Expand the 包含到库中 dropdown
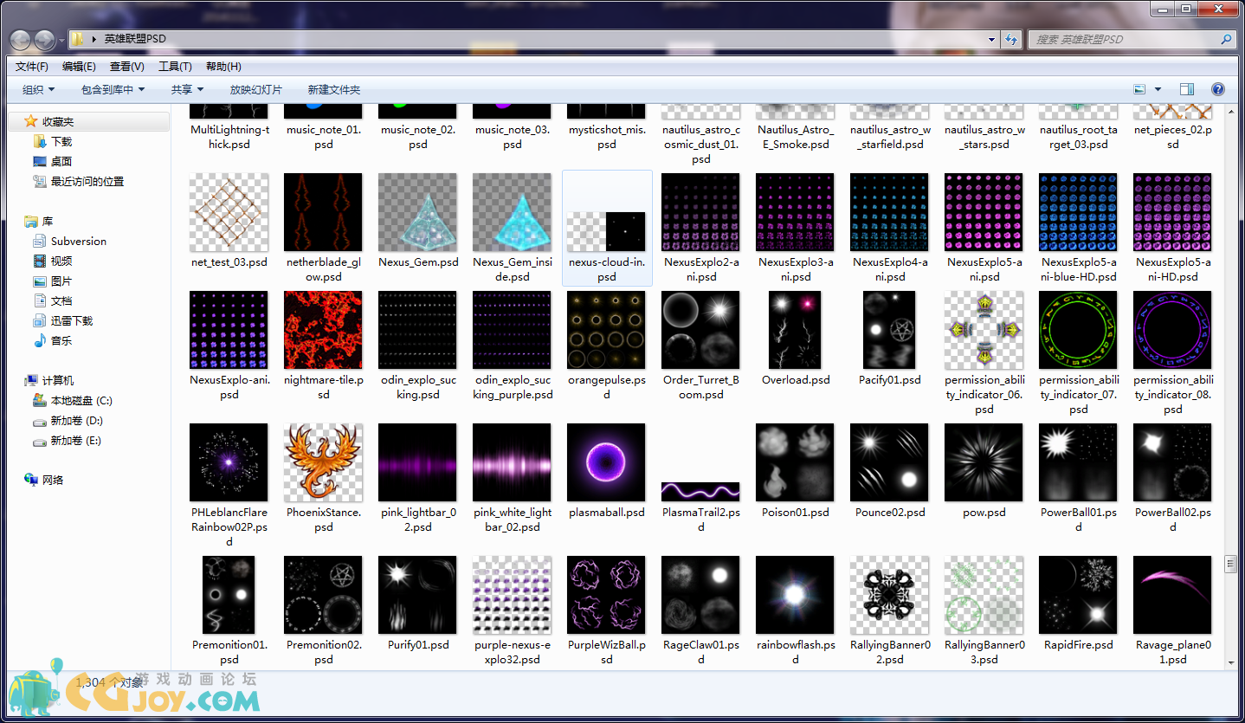The height and width of the screenshot is (723, 1245). 113,89
